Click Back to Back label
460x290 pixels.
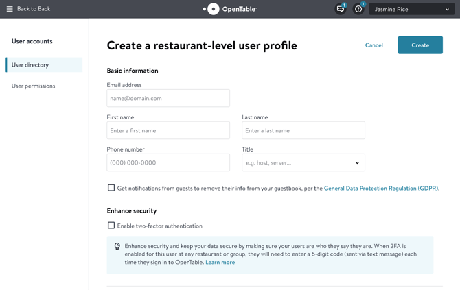coord(34,9)
